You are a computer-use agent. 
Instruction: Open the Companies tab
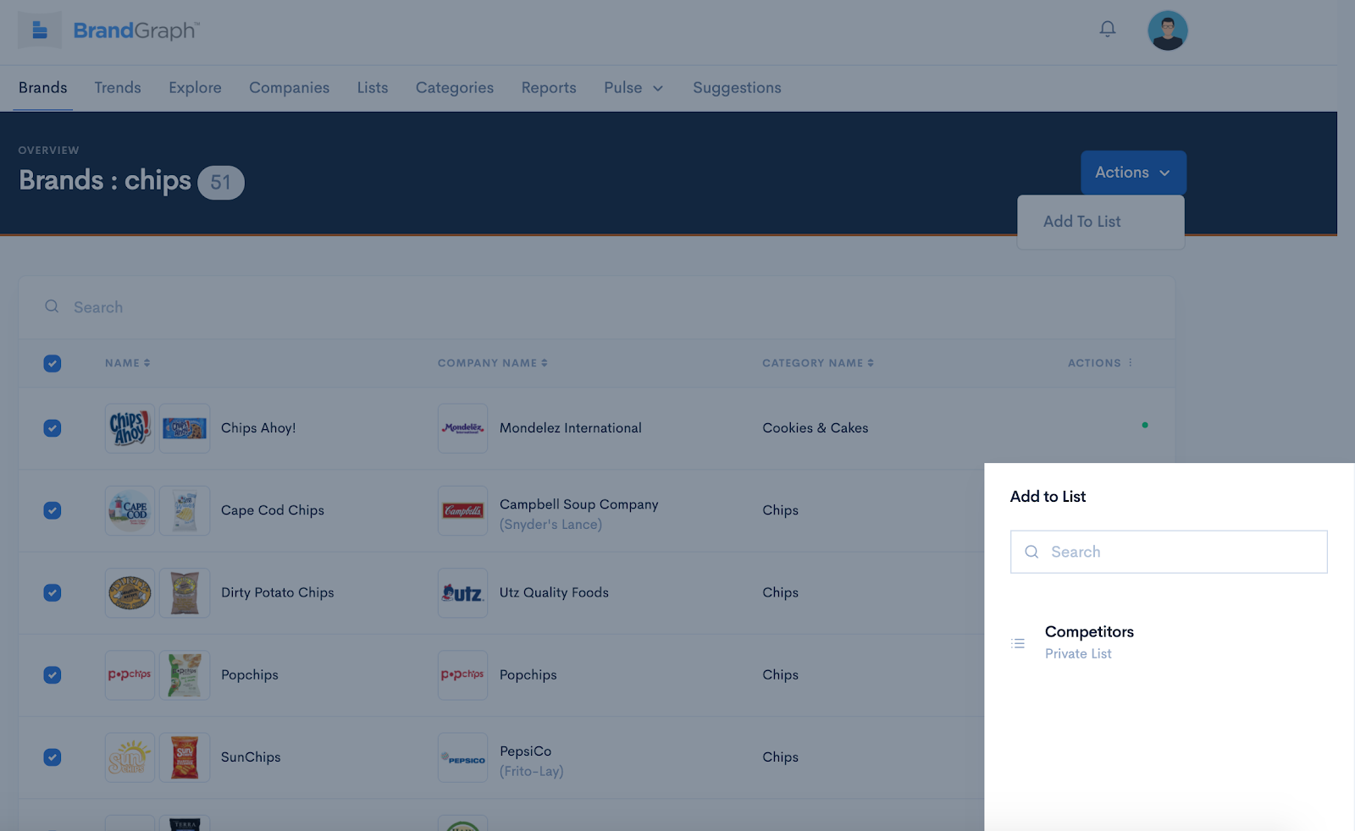click(290, 88)
